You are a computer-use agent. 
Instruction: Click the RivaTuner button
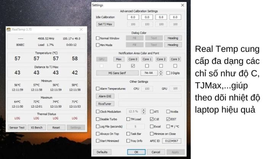(x=105, y=104)
